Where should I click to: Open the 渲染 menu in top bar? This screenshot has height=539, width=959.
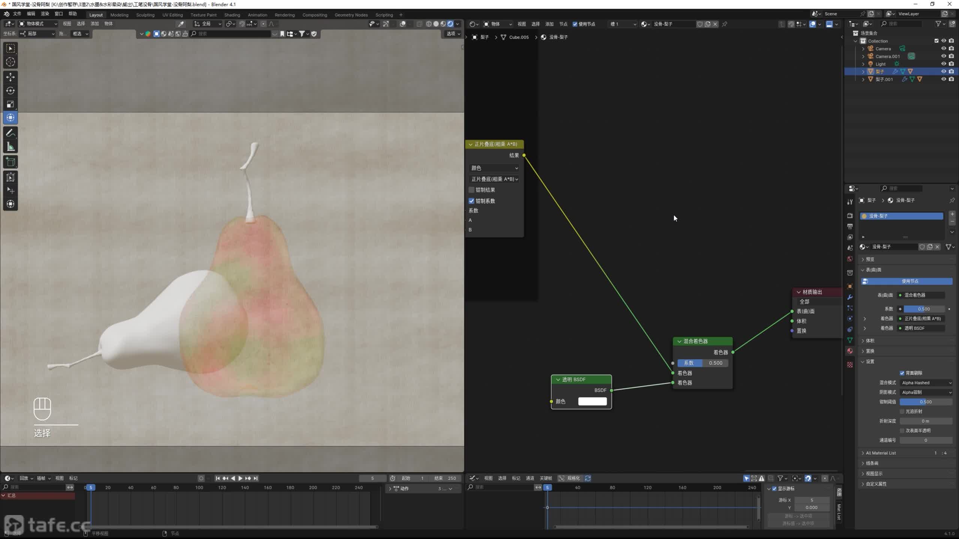pos(45,14)
